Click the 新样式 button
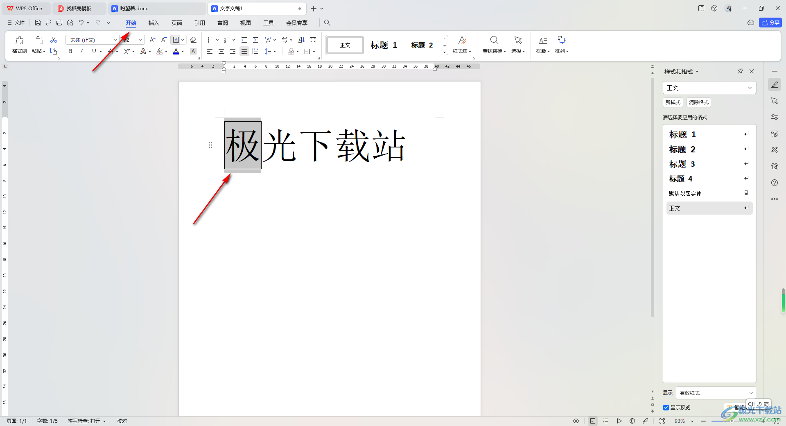The image size is (786, 426). [x=673, y=102]
